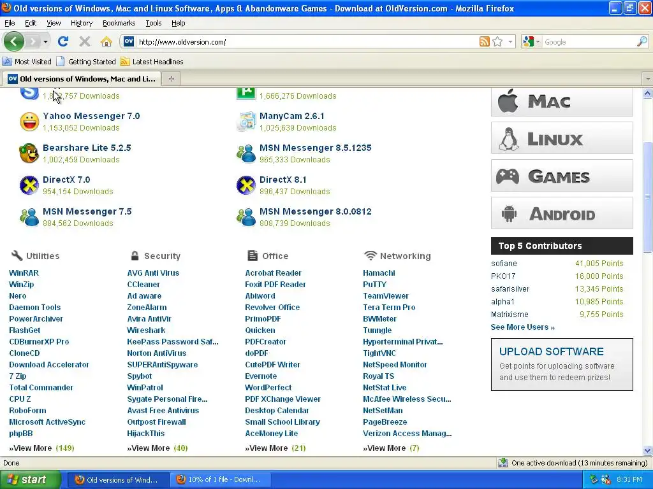Screen dimensions: 653x489
Task: Click the MSN Messenger 7.5 icon
Action: click(x=29, y=217)
